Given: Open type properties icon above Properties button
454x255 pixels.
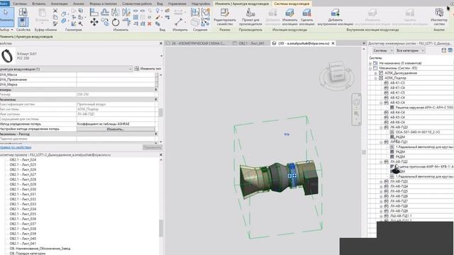Looking at the screenshot, I should 23,12.
